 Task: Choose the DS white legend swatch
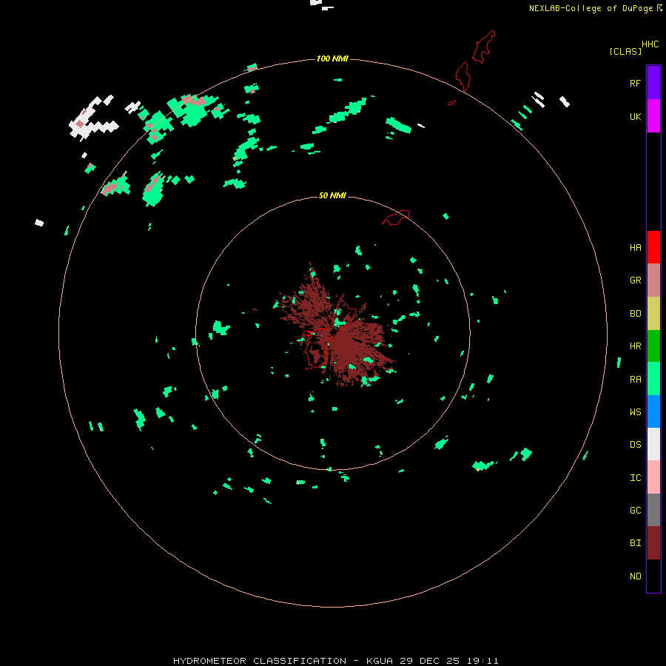pos(653,444)
